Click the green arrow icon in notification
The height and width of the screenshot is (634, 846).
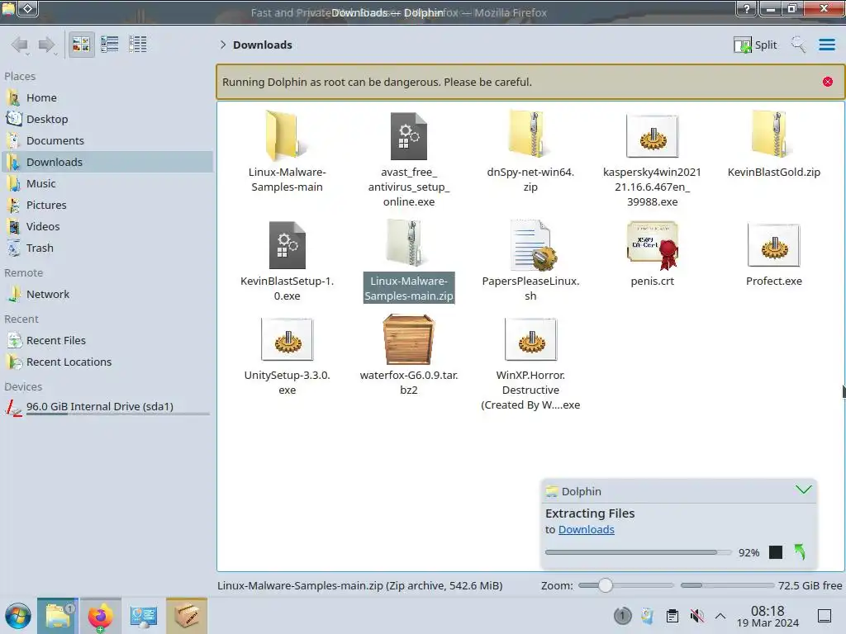tap(800, 551)
